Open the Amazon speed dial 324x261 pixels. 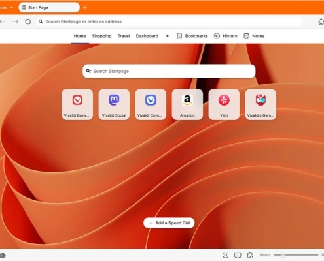tap(187, 104)
